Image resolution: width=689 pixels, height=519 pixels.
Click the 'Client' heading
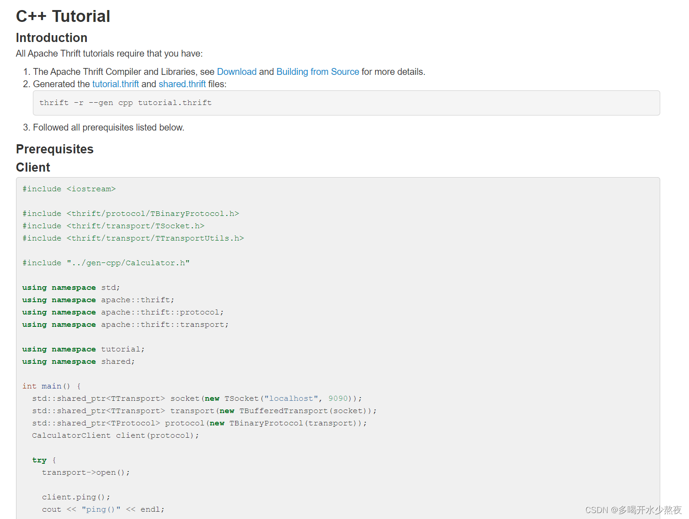tap(33, 168)
